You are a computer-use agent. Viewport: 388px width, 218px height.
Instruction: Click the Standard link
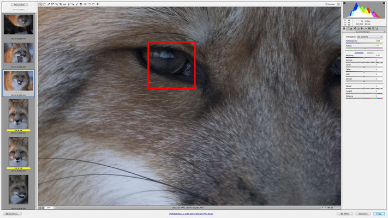[370, 53]
